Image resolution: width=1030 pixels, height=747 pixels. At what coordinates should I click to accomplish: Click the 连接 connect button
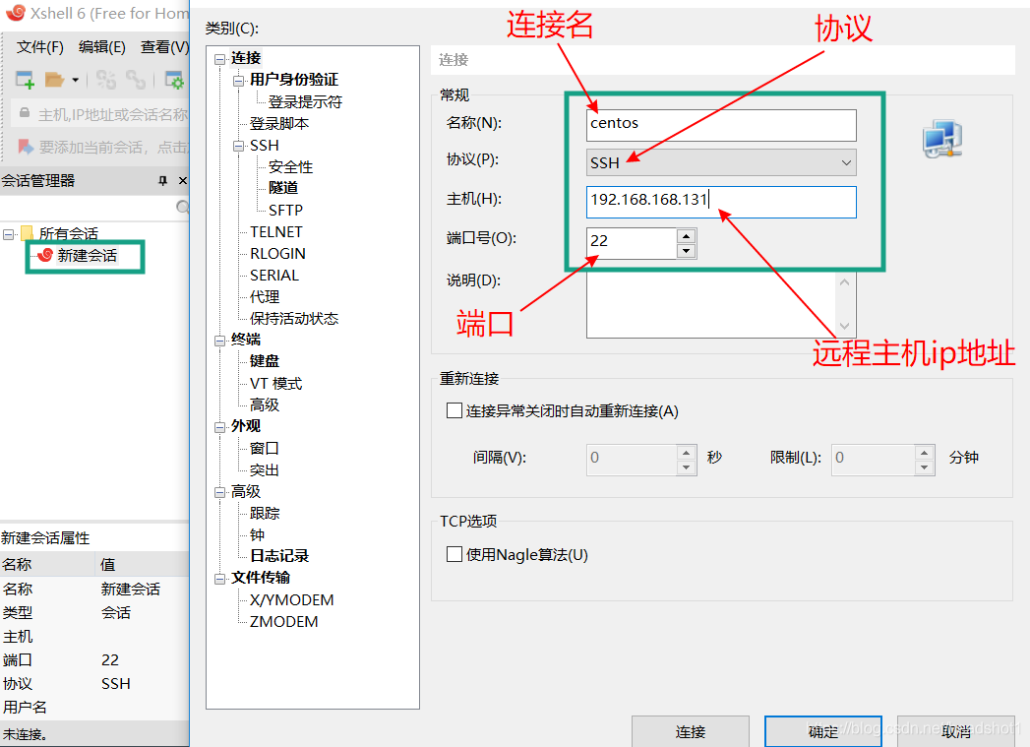coord(691,731)
